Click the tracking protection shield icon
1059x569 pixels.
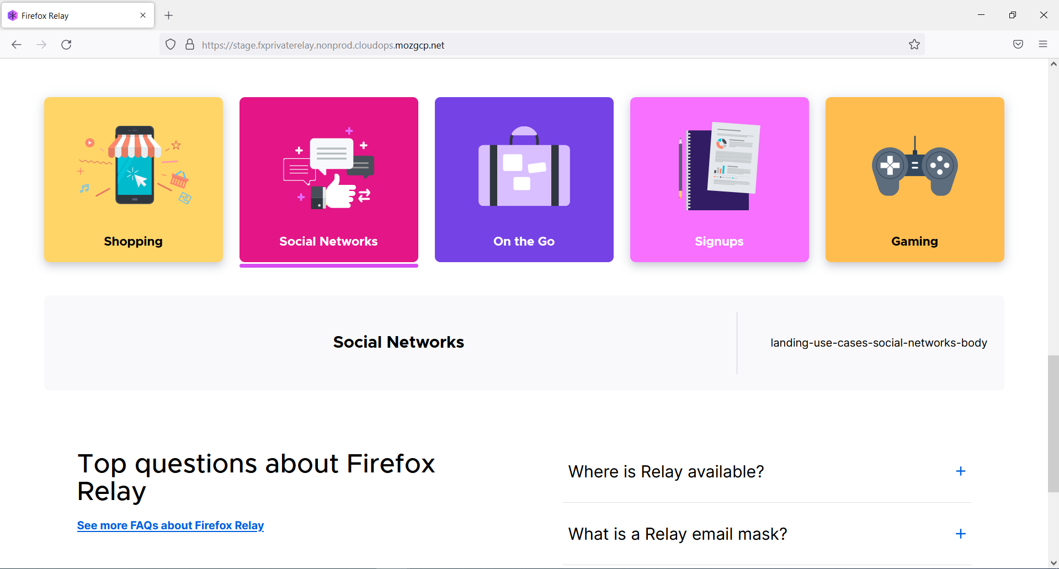click(x=170, y=44)
